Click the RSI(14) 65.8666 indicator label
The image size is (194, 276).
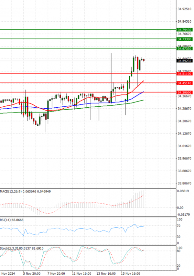(x=12, y=220)
